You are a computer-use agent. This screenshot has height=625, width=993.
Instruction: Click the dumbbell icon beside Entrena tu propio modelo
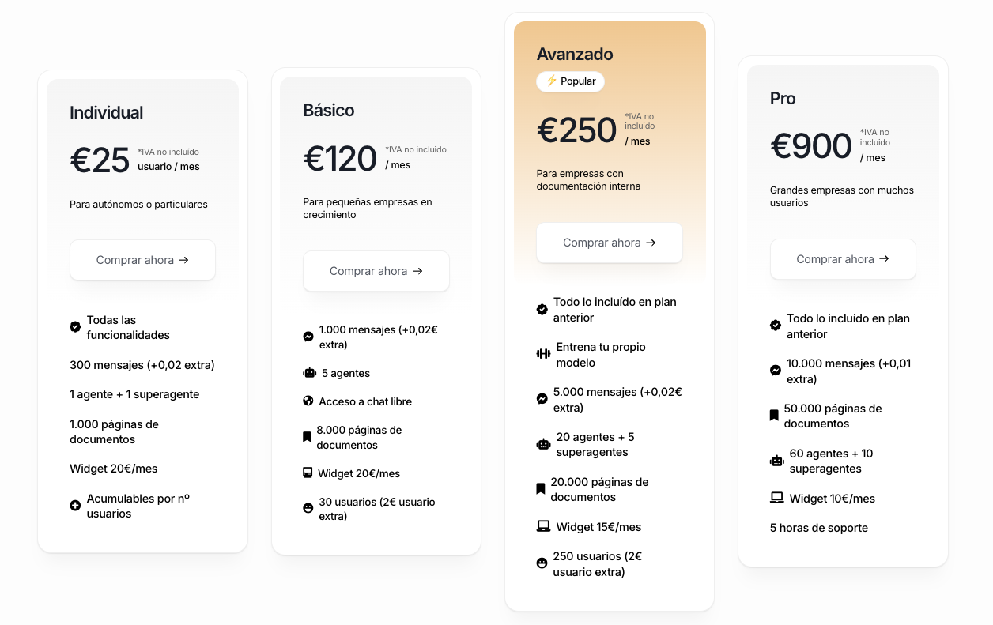pos(543,354)
